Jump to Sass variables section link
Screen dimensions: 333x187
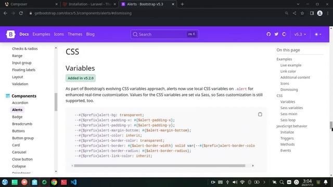point(291,108)
